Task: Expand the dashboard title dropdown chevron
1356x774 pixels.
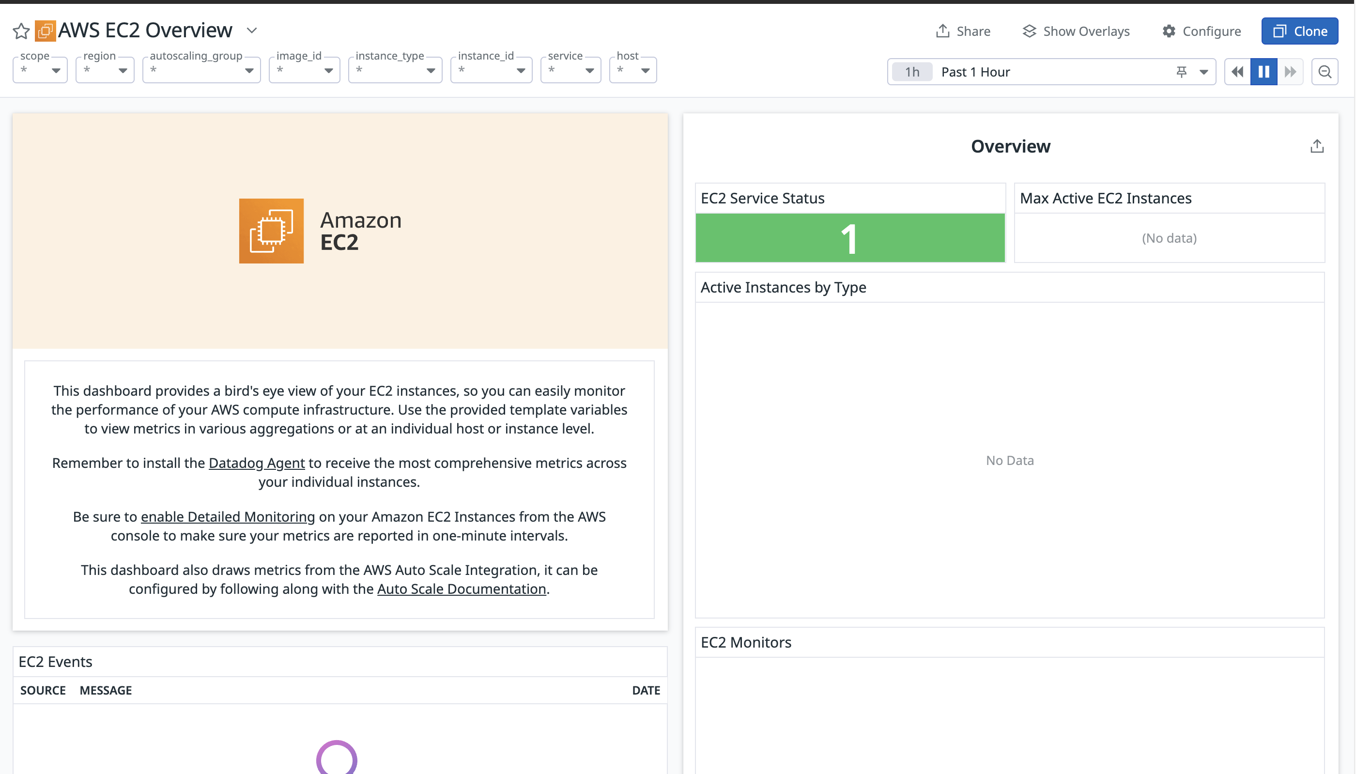Action: pos(252,31)
